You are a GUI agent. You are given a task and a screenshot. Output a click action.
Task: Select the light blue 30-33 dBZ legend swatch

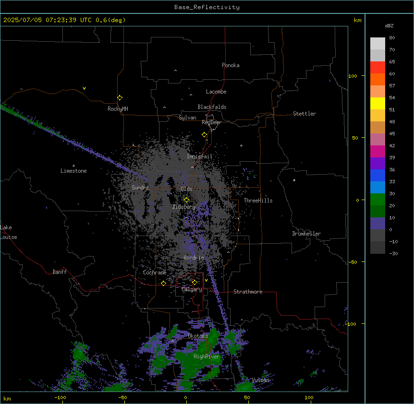(x=377, y=188)
